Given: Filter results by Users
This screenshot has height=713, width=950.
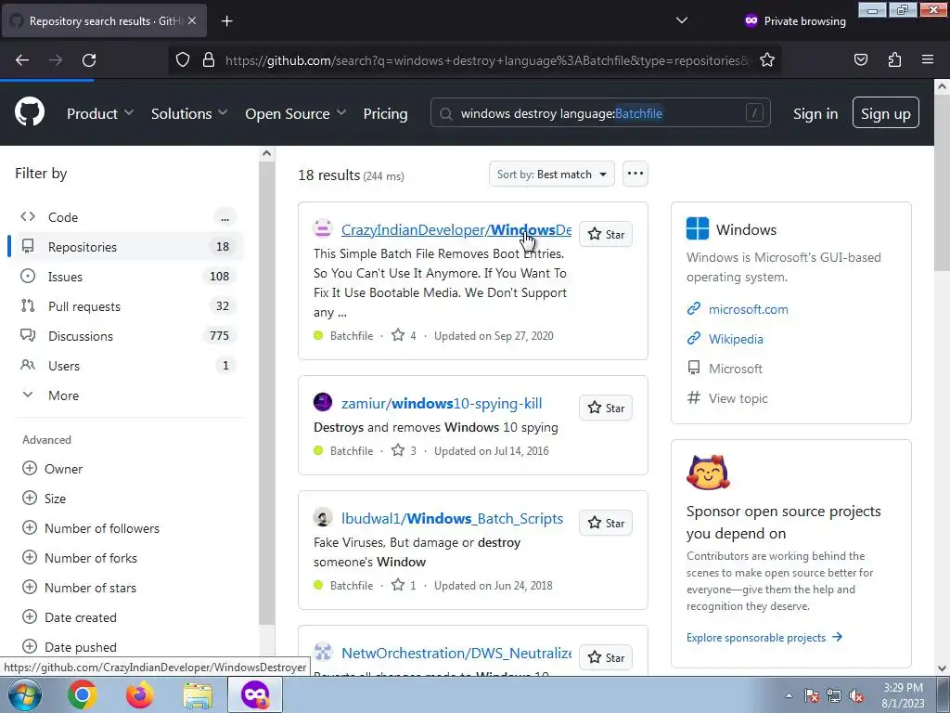Looking at the screenshot, I should (128, 366).
